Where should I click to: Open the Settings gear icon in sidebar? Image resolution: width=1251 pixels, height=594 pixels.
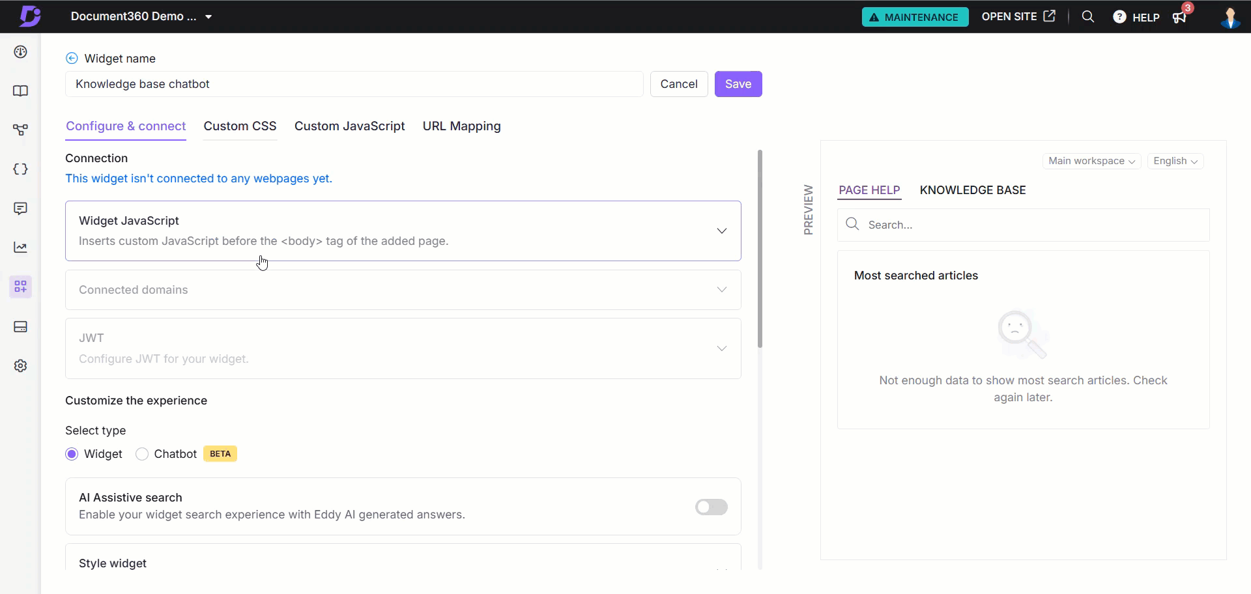click(20, 366)
